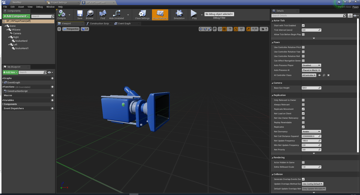
Task: Toggle scale snapping arrow icon
Action: tap(248, 29)
